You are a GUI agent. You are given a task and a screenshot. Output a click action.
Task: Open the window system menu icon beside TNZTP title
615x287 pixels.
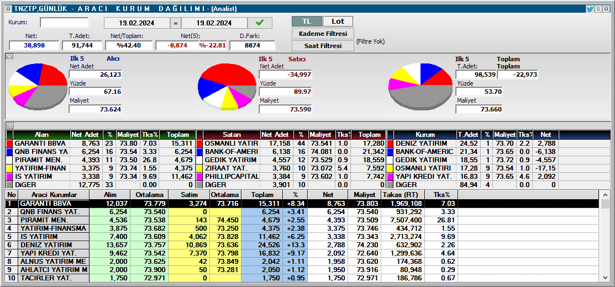pyautogui.click(x=9, y=9)
